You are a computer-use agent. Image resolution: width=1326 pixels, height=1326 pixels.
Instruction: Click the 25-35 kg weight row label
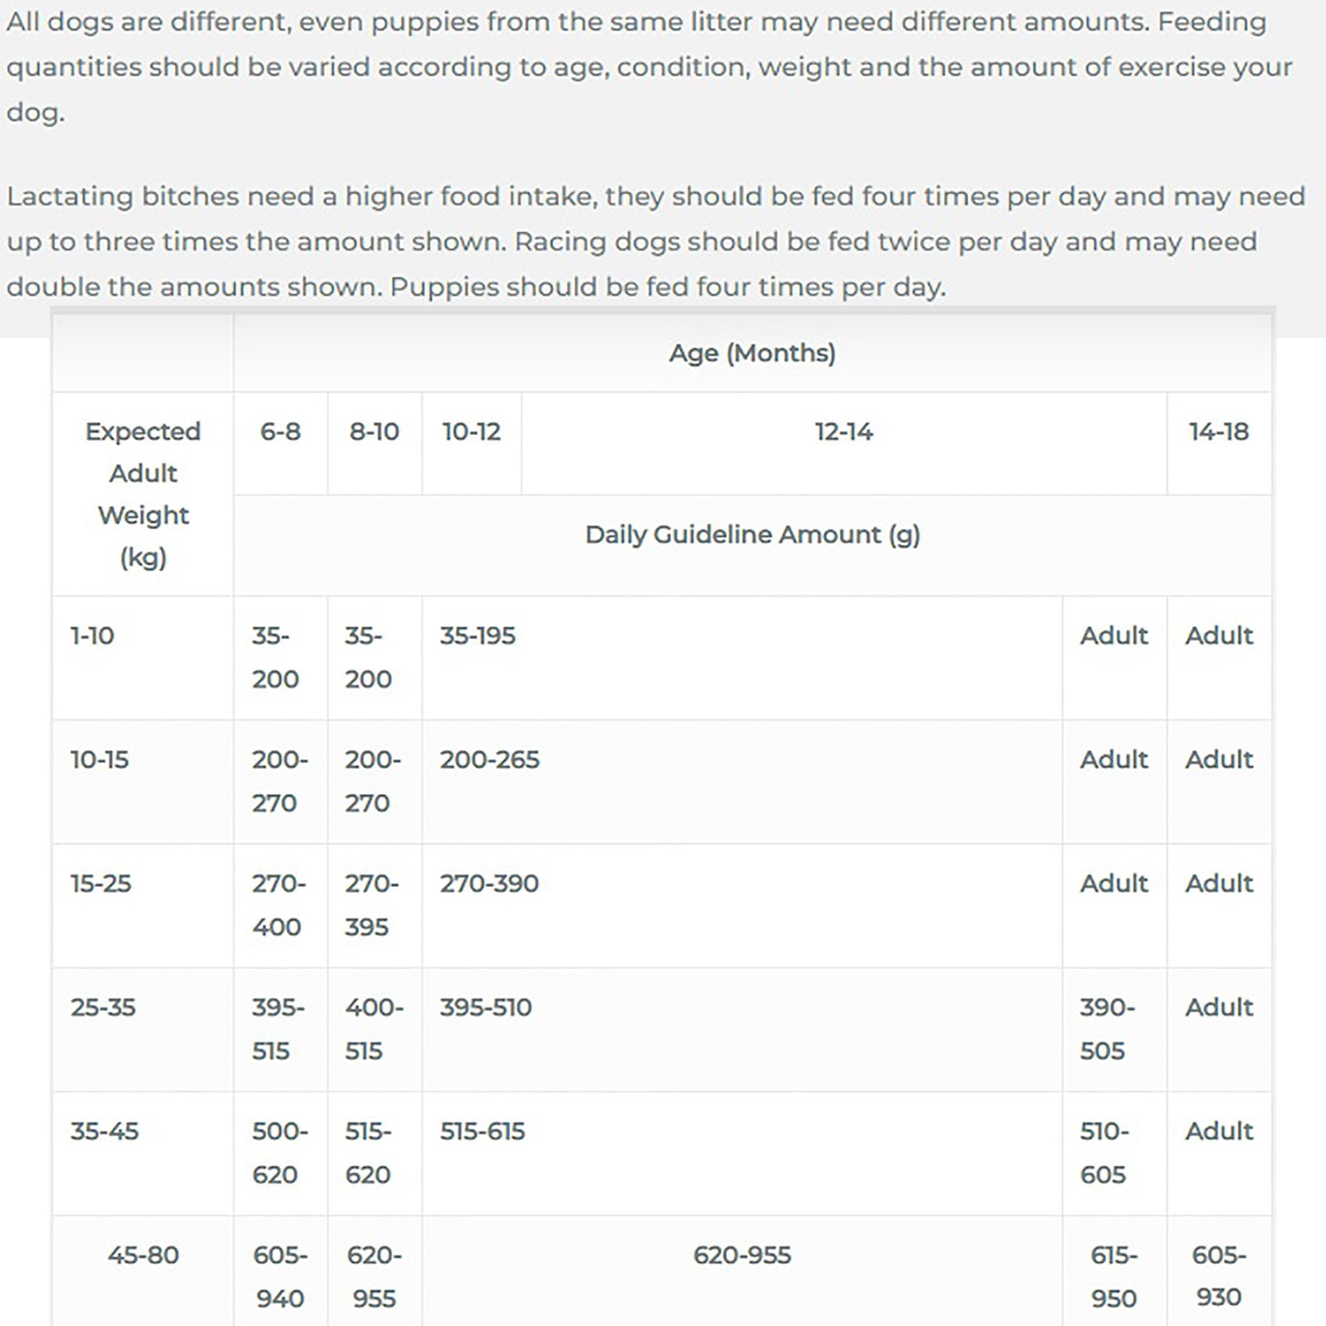[103, 1008]
